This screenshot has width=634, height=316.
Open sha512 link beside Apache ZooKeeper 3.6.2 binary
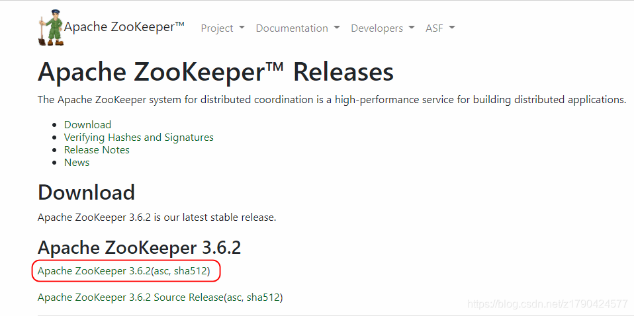(191, 271)
